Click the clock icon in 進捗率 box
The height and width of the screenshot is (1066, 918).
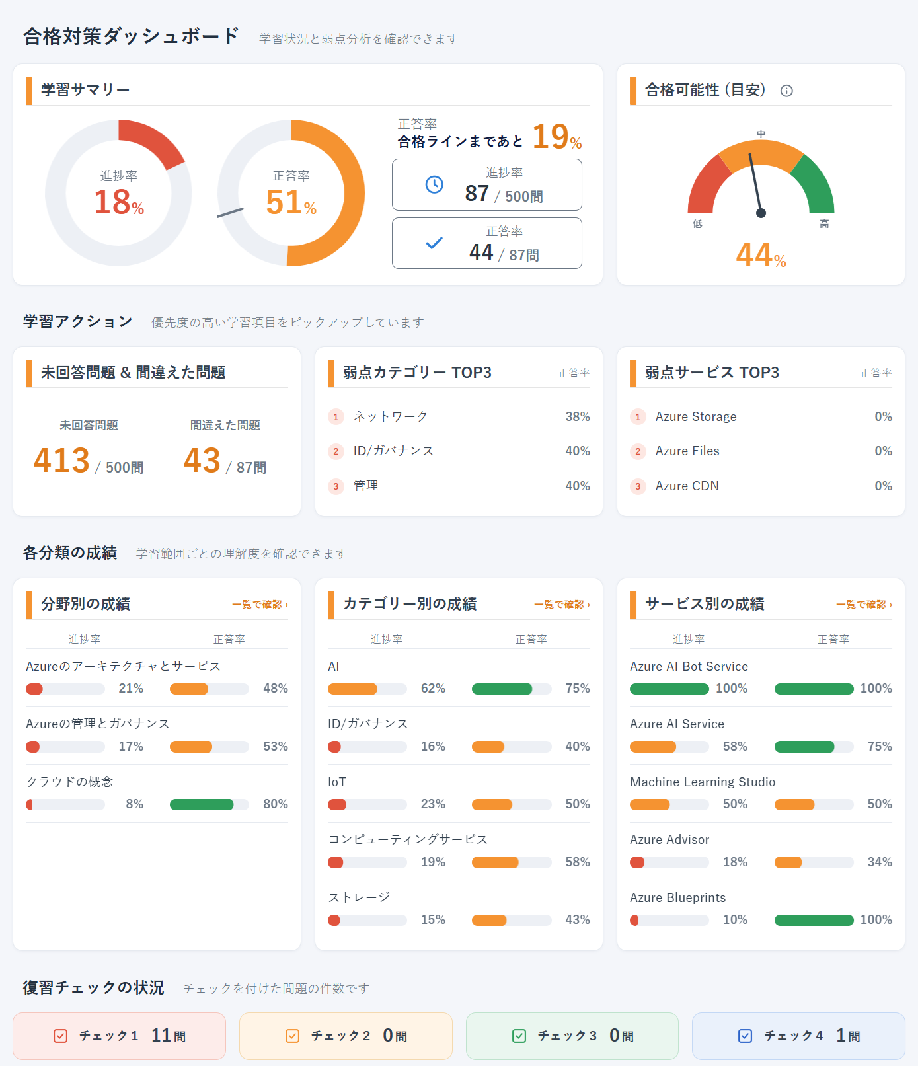point(434,184)
